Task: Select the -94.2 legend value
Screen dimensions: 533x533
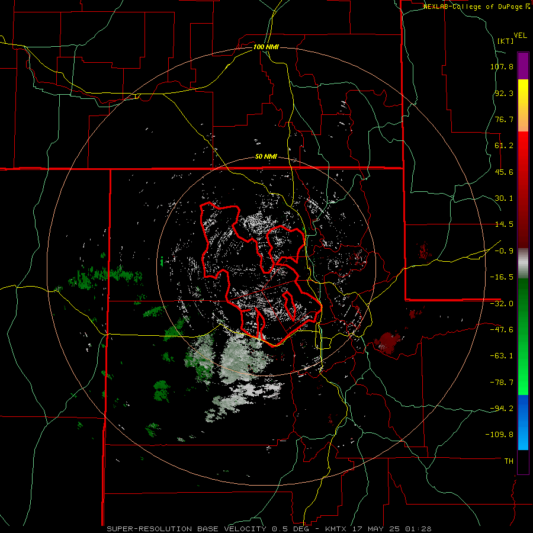Action: click(x=502, y=408)
